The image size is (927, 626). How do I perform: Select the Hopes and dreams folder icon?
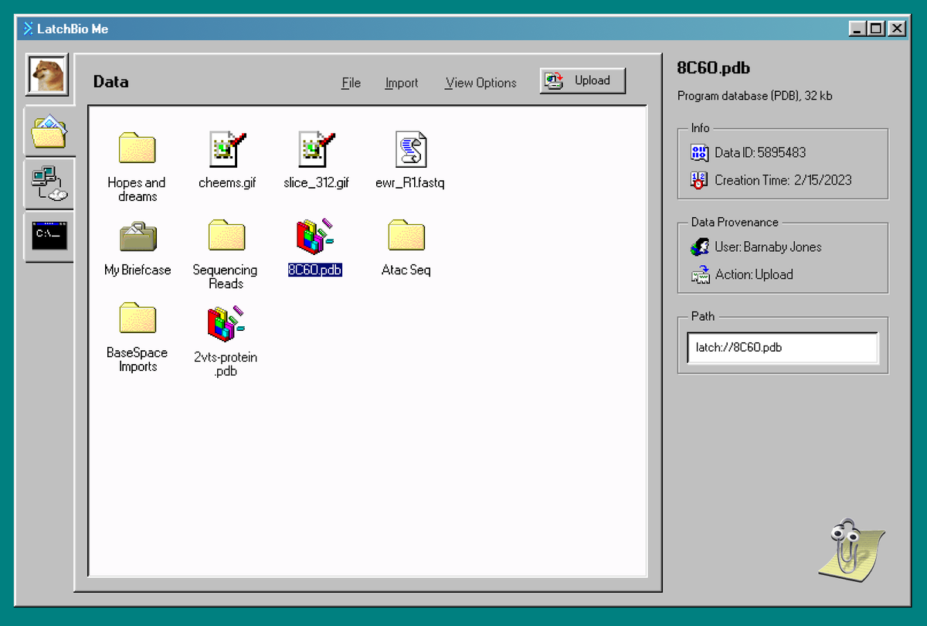pos(137,148)
